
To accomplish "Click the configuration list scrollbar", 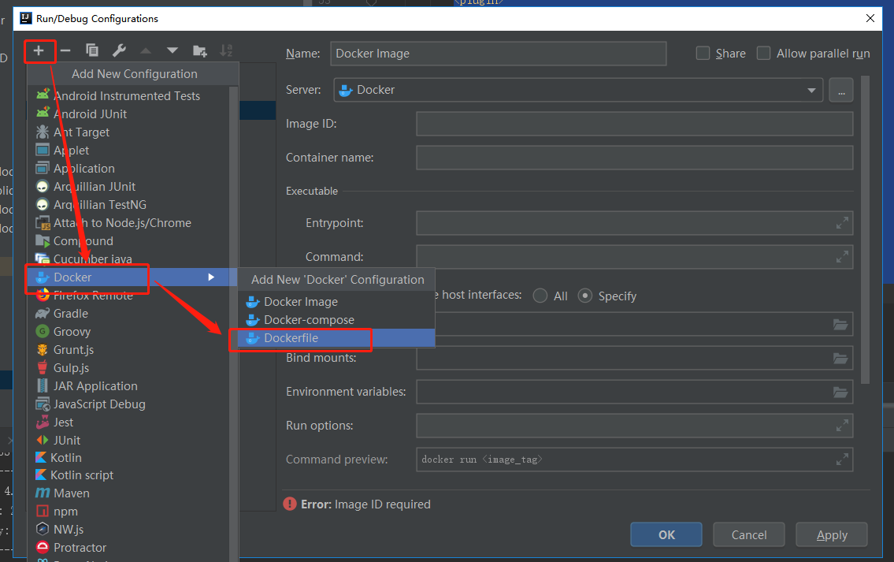I will pos(233,323).
